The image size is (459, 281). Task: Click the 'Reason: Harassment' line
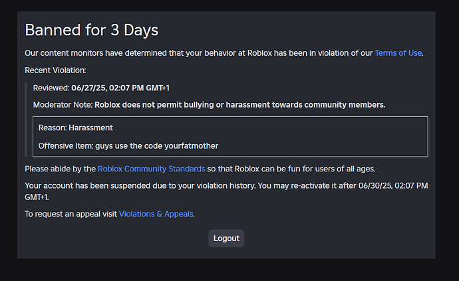click(76, 128)
